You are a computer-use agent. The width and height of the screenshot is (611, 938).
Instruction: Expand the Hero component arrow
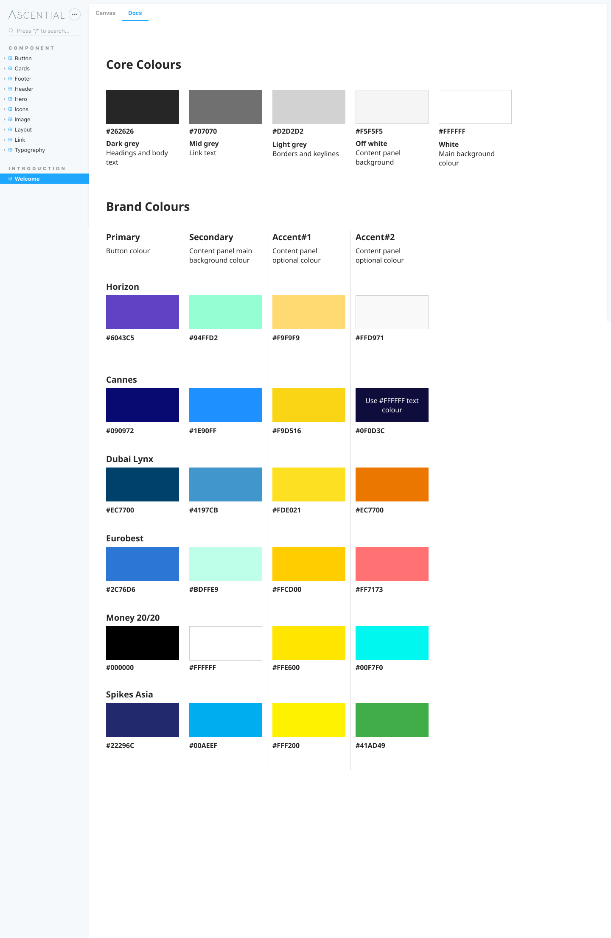tap(4, 99)
